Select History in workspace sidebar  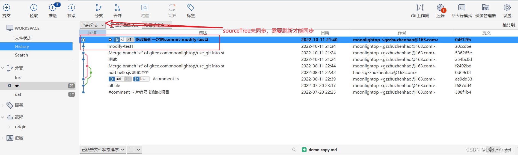36,46
